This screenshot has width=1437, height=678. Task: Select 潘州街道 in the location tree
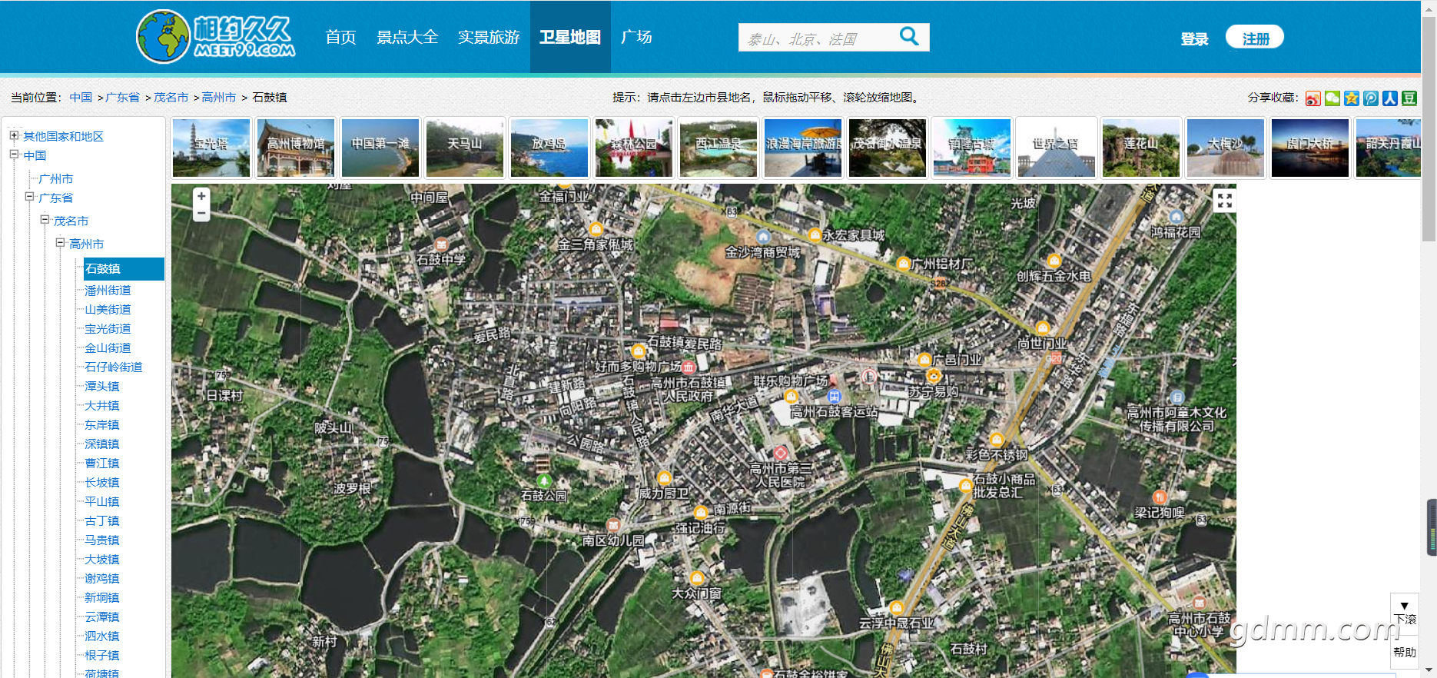coord(108,291)
